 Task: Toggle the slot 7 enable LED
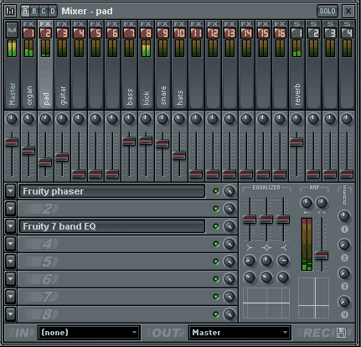tap(216, 297)
